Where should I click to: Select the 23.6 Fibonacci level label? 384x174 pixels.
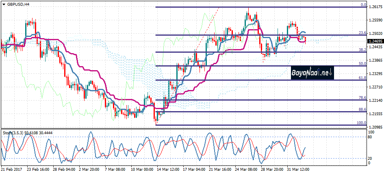click(363, 33)
